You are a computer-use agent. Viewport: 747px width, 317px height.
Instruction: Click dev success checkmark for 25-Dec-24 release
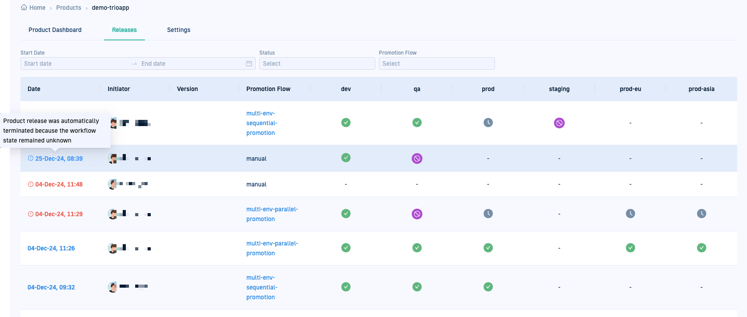pyautogui.click(x=345, y=158)
